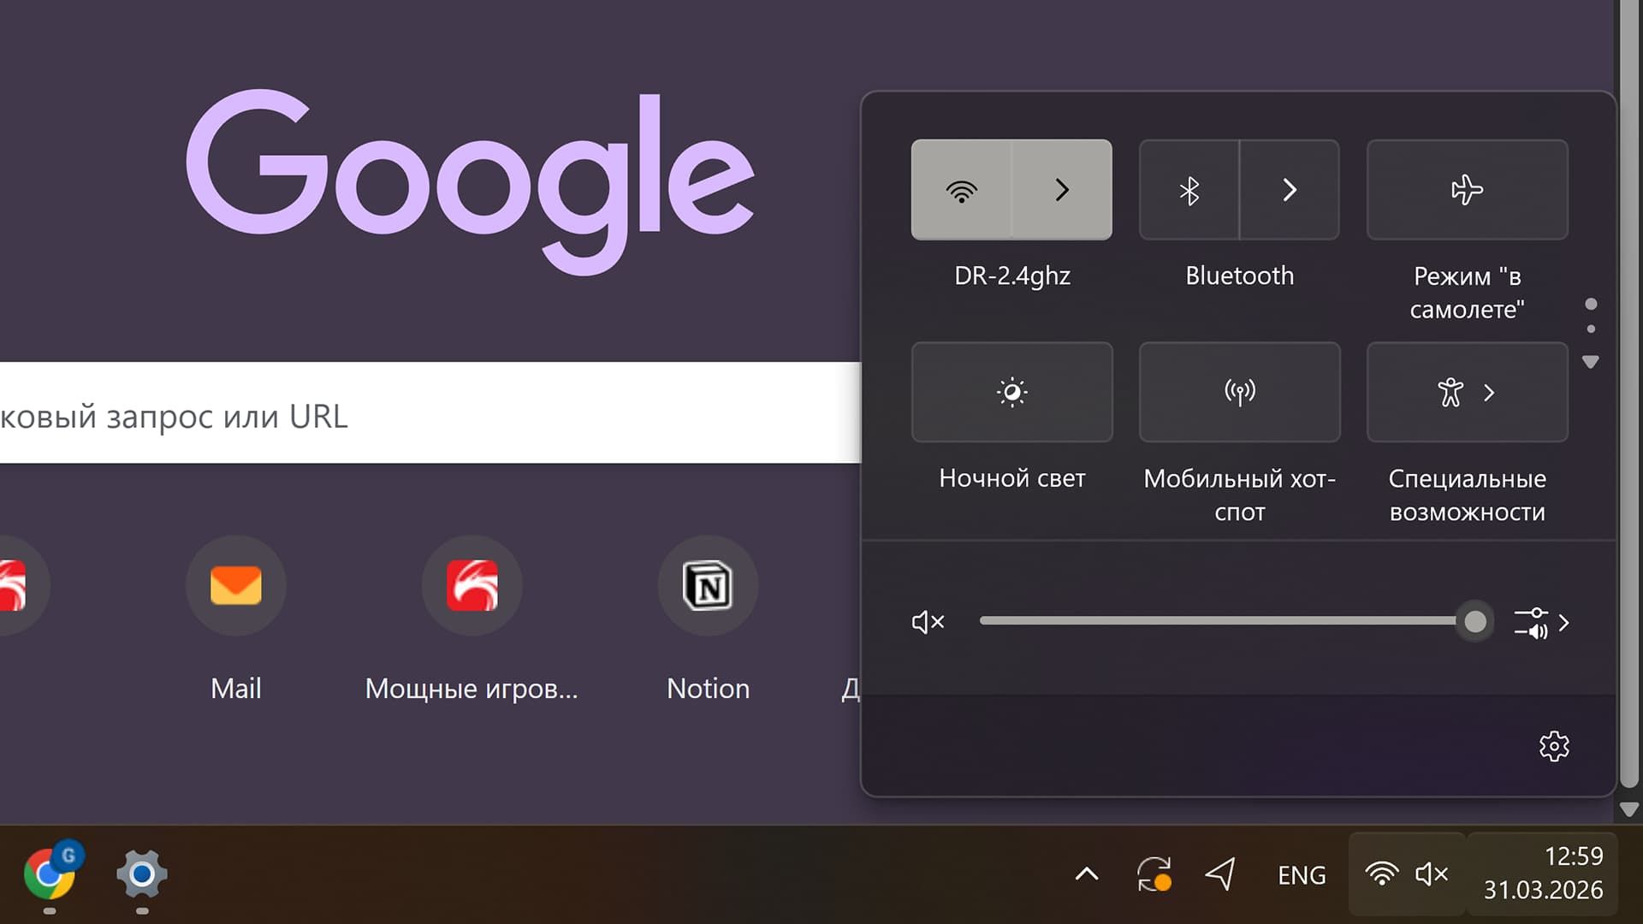Open quick settings gear icon
The height and width of the screenshot is (924, 1643).
click(x=1554, y=746)
